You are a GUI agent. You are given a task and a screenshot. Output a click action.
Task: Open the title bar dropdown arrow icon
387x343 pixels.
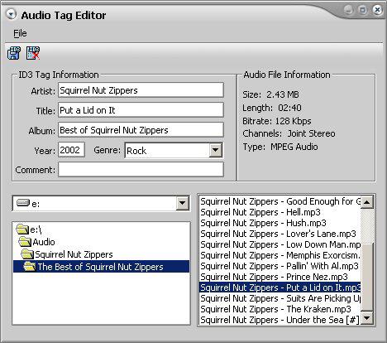(12, 14)
